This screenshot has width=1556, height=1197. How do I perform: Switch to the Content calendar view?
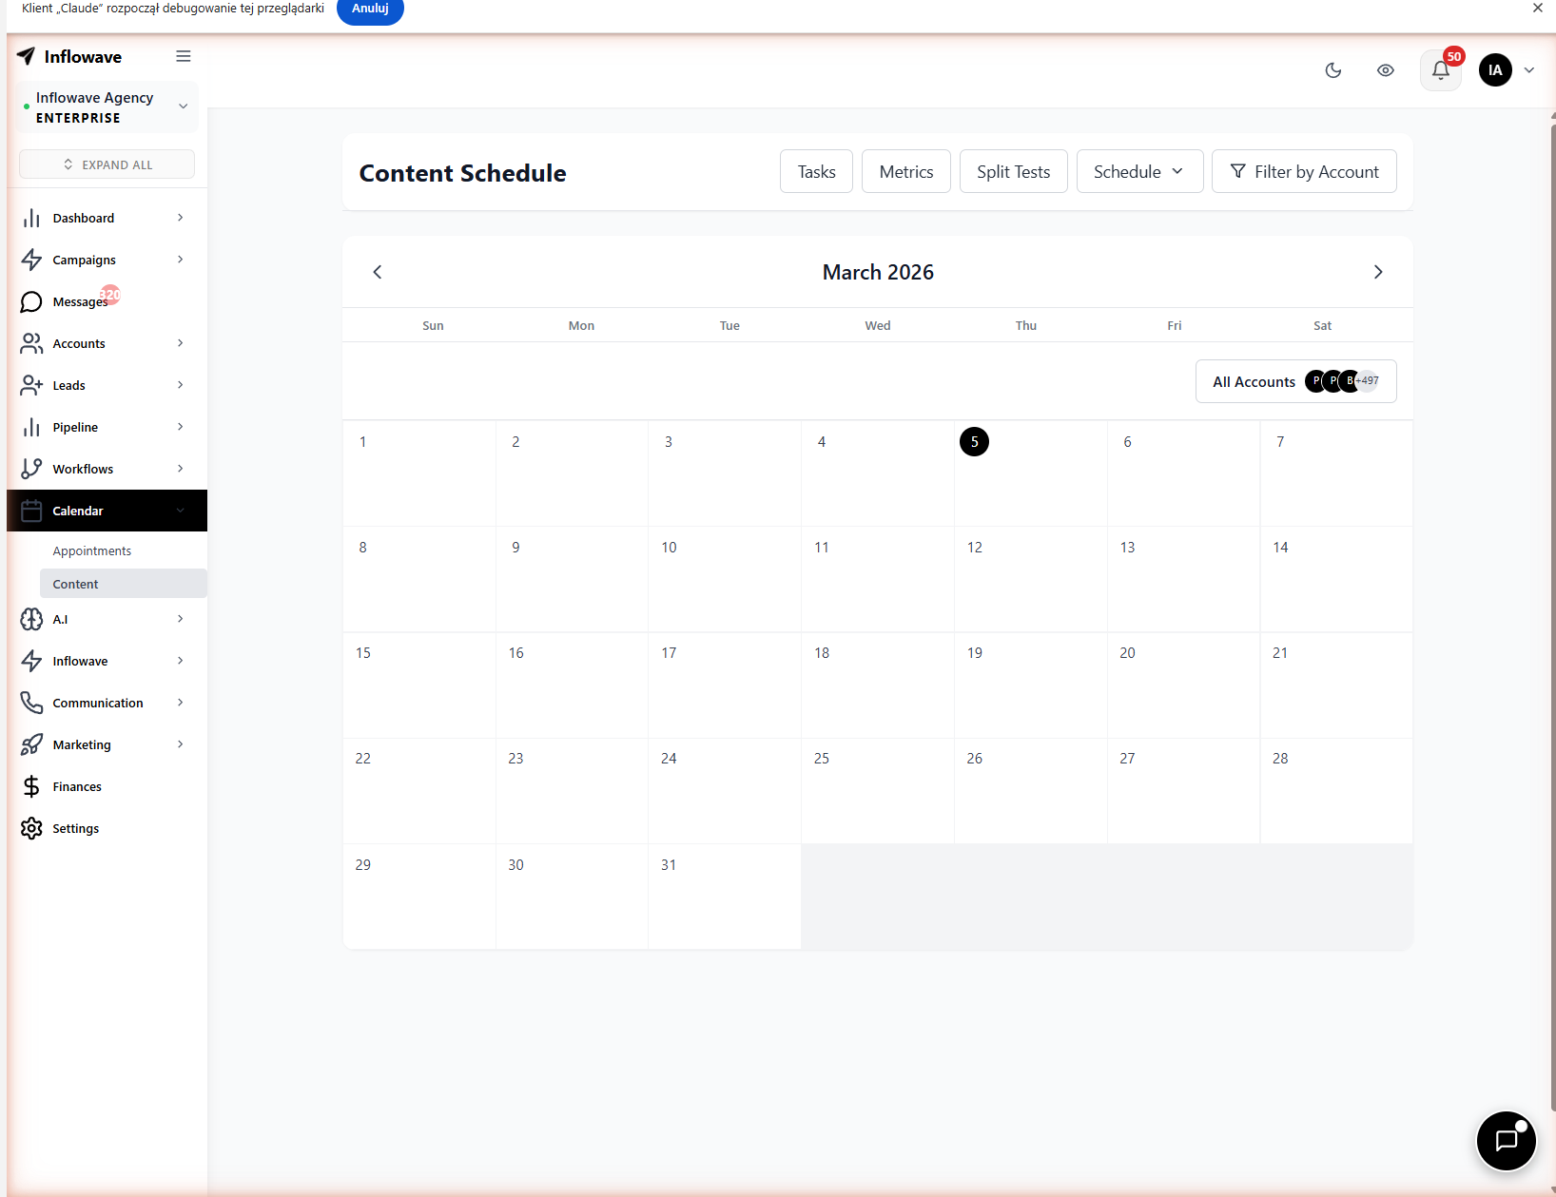75,583
